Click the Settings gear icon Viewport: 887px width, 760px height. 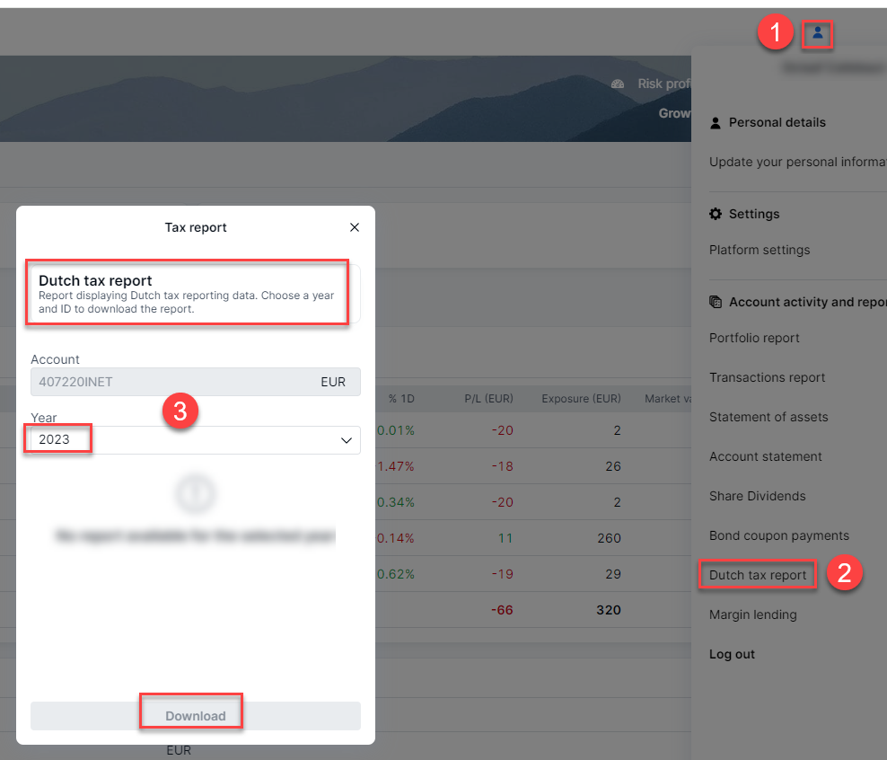(716, 214)
